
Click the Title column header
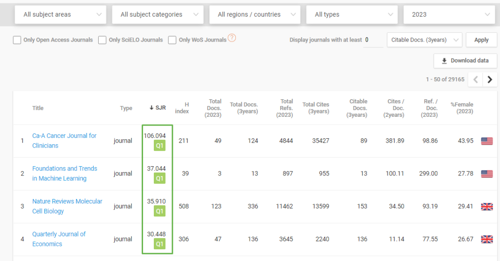(x=38, y=108)
